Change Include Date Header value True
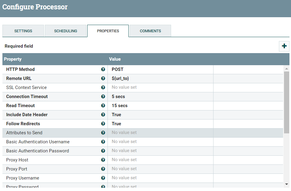 pyautogui.click(x=160, y=115)
